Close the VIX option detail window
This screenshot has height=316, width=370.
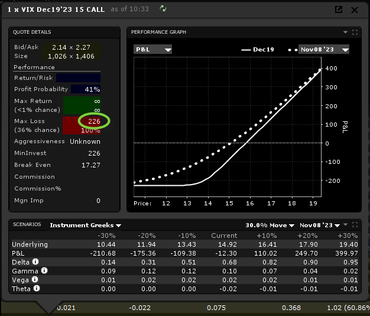[x=355, y=10]
